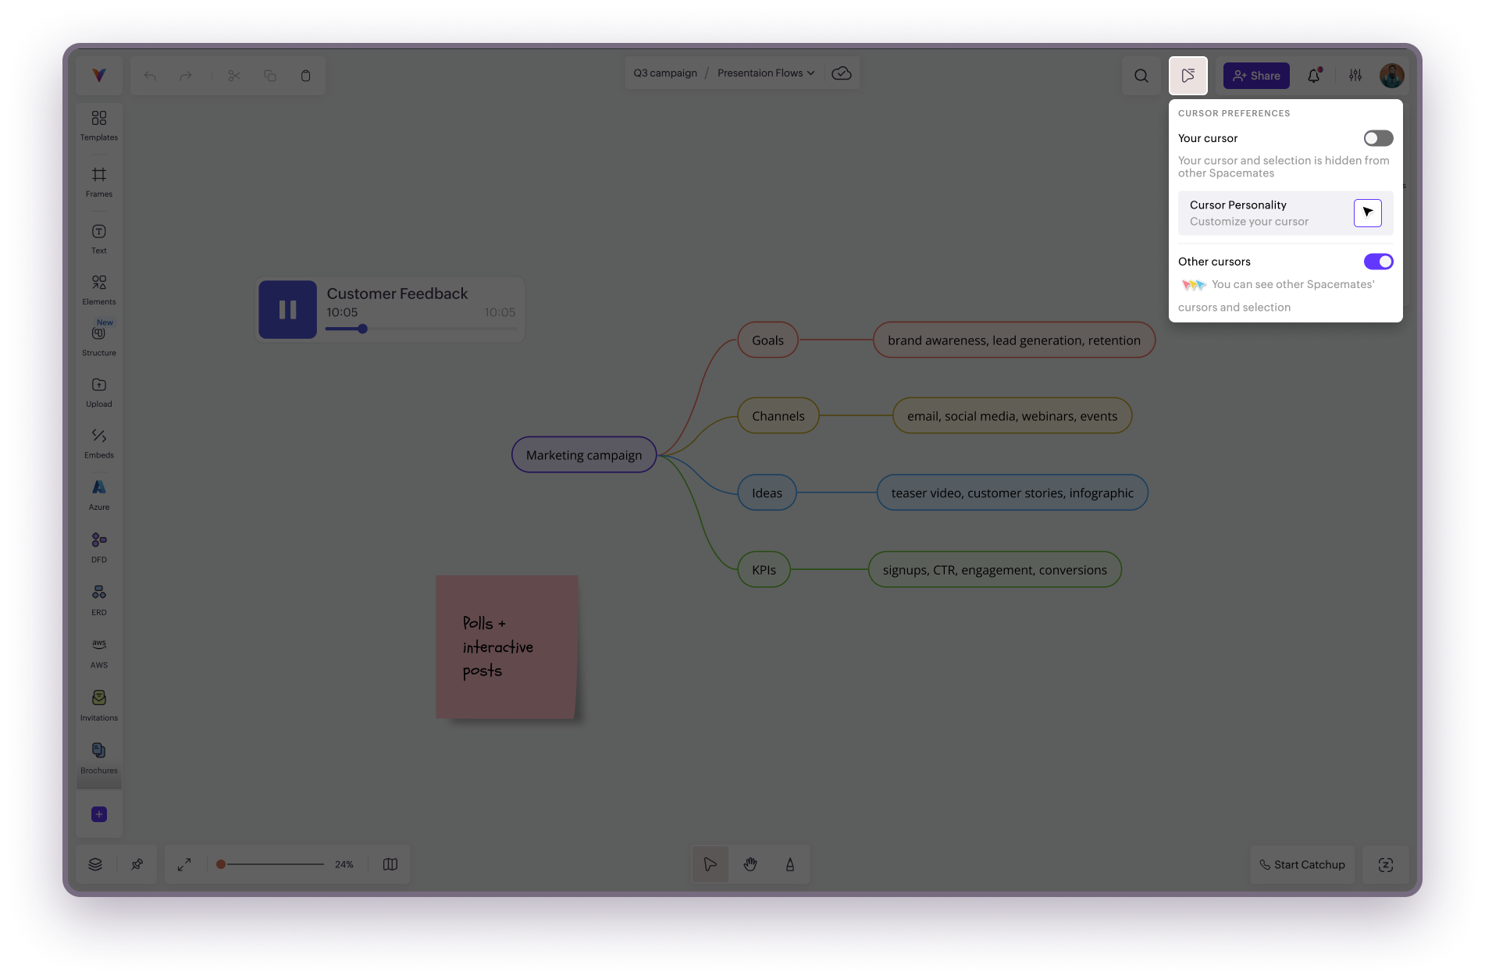Open Cursor Personality customization

pyautogui.click(x=1285, y=213)
